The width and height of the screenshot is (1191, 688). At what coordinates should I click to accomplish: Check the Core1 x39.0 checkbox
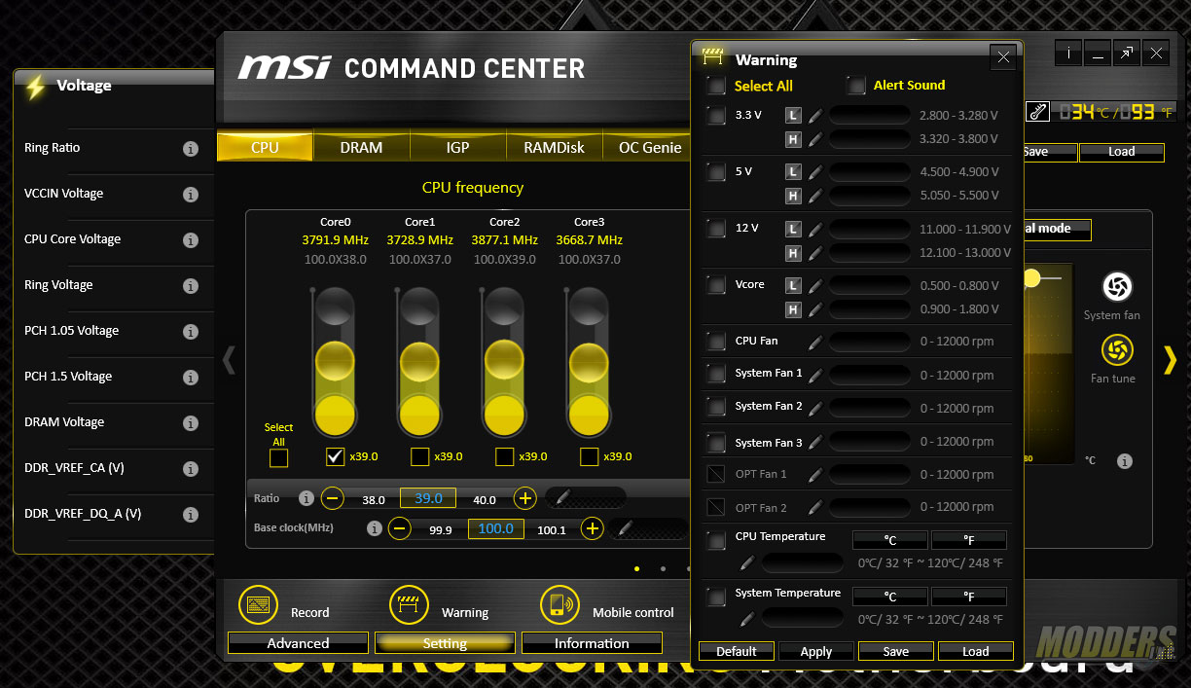coord(420,456)
